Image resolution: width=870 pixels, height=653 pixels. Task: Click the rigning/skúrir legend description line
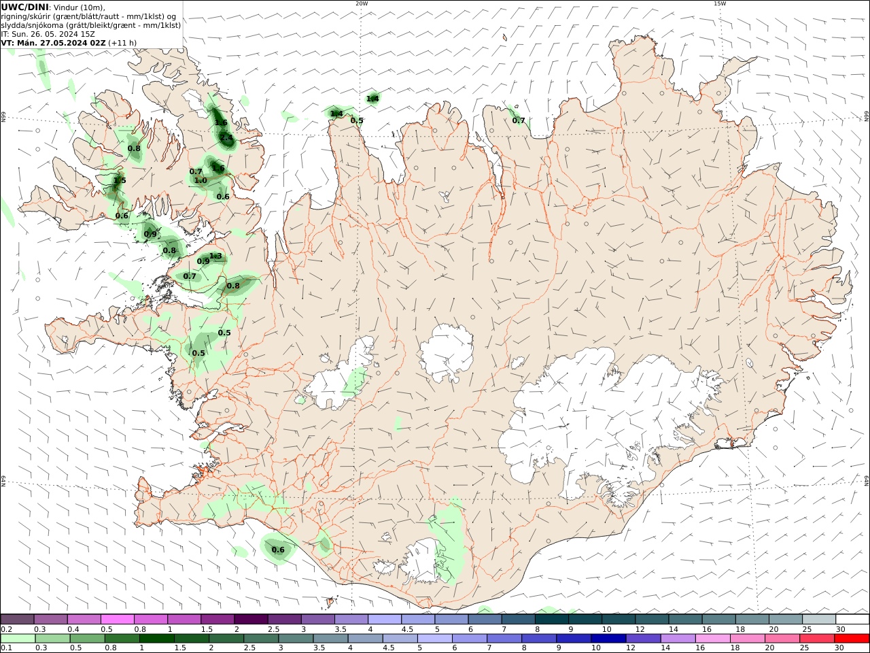click(87, 16)
